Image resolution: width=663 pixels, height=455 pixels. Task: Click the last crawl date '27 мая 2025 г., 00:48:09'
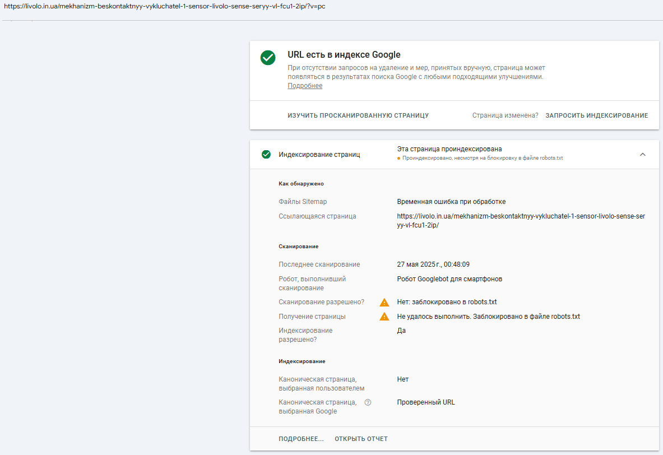click(x=433, y=264)
